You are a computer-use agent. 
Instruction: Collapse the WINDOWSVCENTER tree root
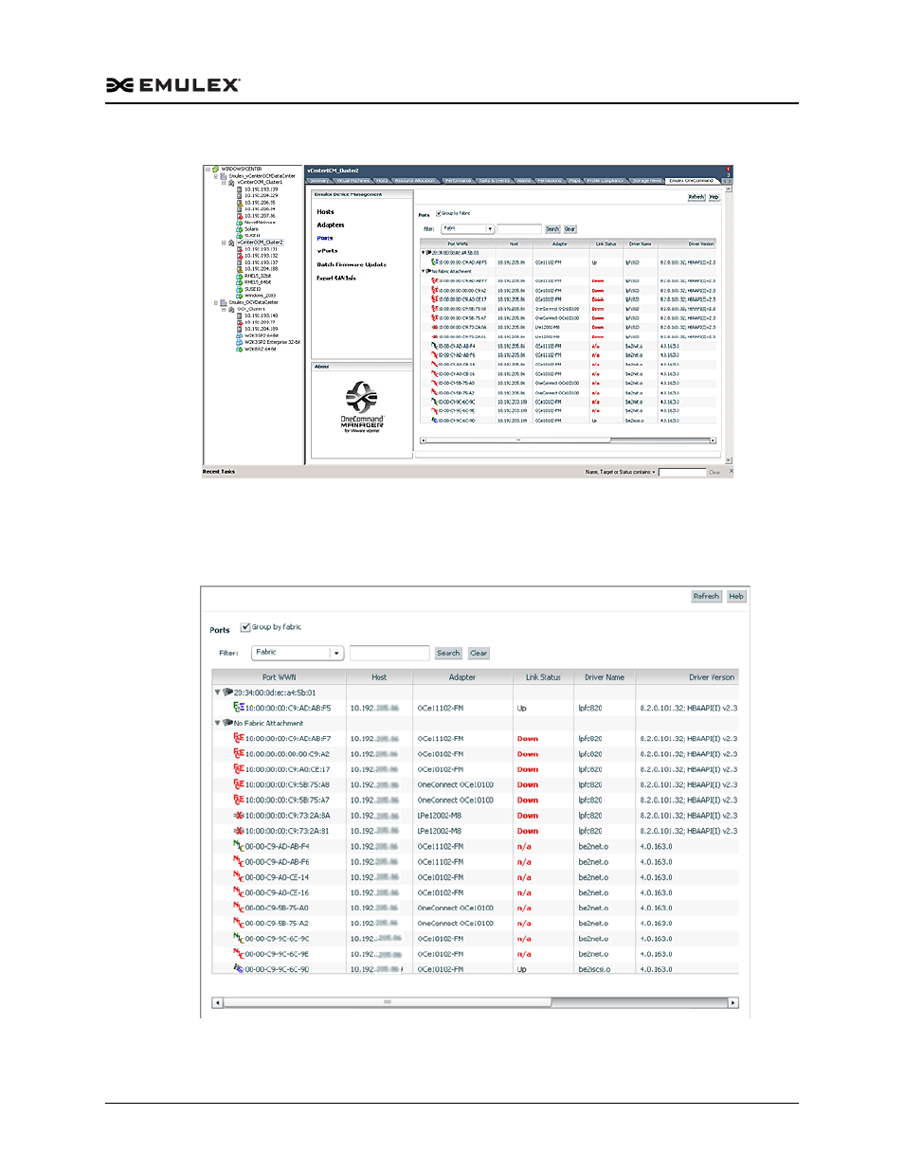coord(208,170)
